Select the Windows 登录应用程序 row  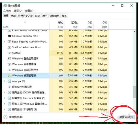[x=55, y=59]
